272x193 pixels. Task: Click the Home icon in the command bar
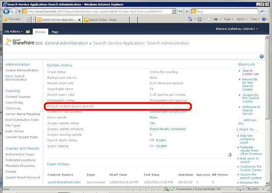point(190,19)
